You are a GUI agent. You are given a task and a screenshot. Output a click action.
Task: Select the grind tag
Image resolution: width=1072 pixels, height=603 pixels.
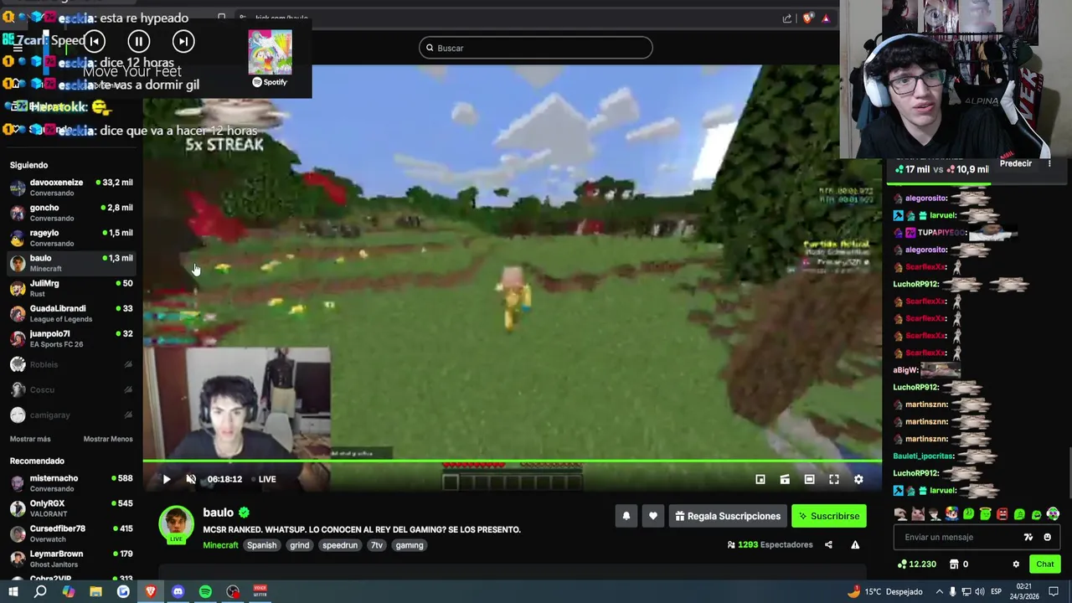[299, 545]
